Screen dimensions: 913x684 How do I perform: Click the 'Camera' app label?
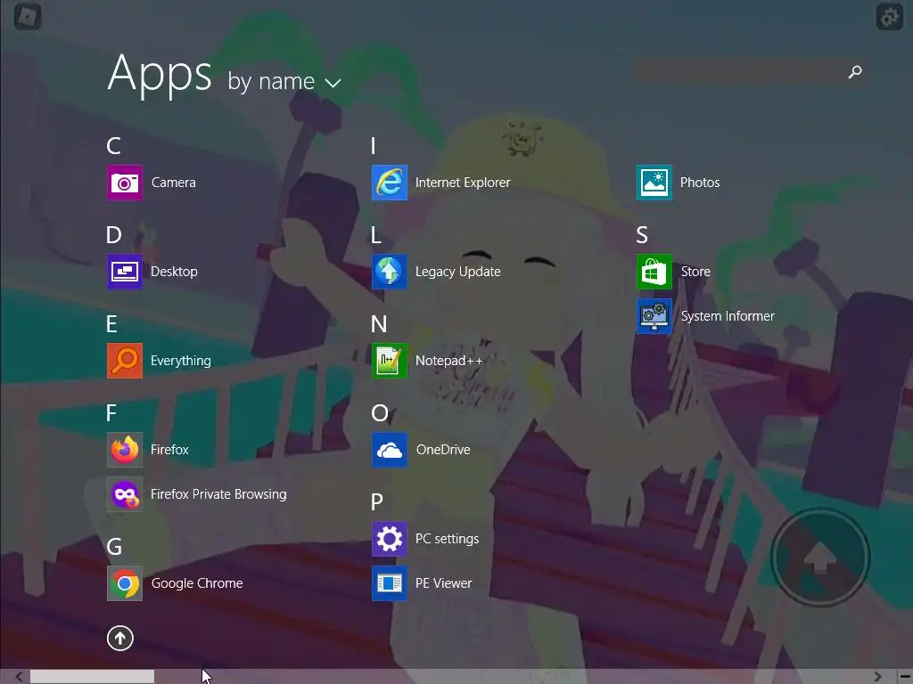point(174,183)
